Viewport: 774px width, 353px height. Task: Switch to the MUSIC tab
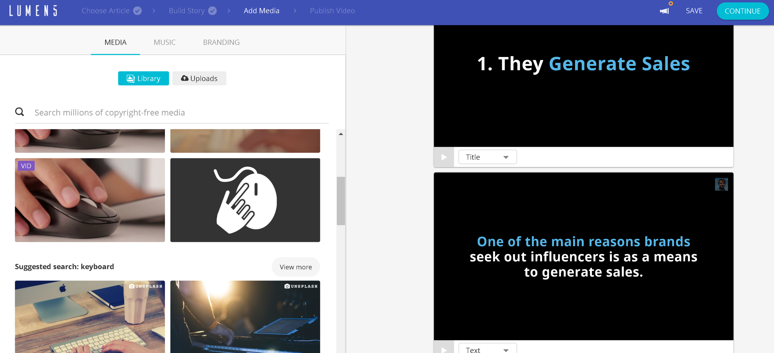(165, 42)
